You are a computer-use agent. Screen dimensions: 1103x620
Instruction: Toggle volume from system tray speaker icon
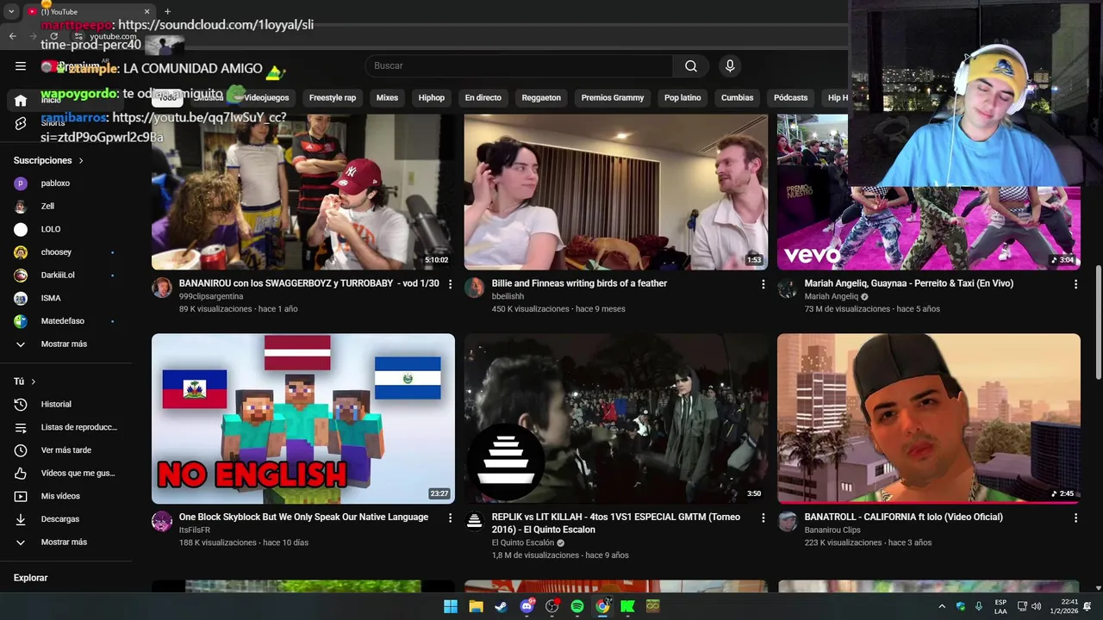(x=1036, y=606)
